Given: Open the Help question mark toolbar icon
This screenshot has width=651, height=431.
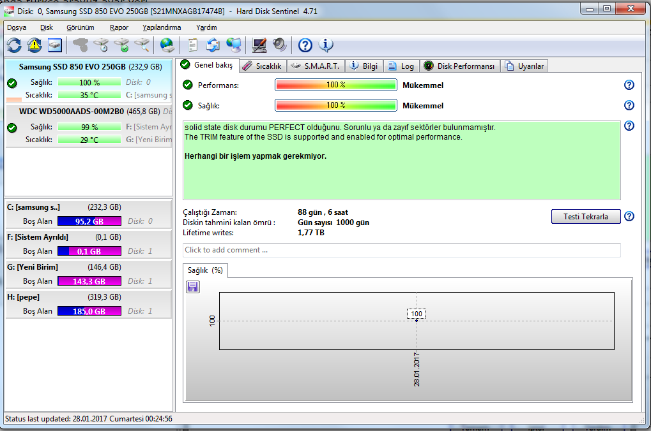Looking at the screenshot, I should click(x=305, y=45).
